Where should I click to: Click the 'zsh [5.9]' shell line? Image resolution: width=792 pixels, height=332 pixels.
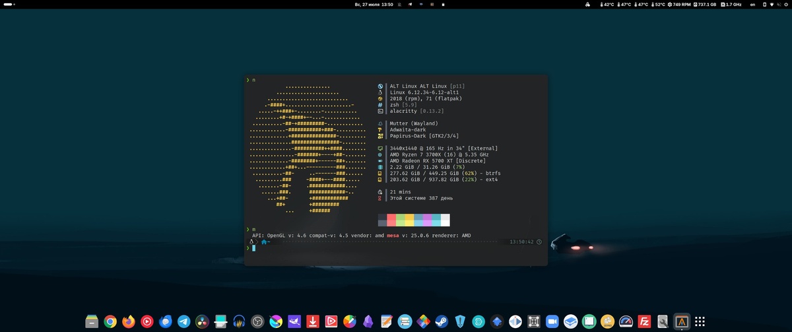tap(403, 105)
